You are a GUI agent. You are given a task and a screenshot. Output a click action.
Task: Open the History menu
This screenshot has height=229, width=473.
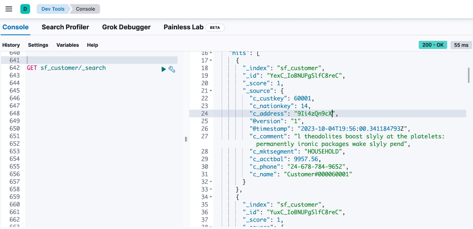pos(11,45)
